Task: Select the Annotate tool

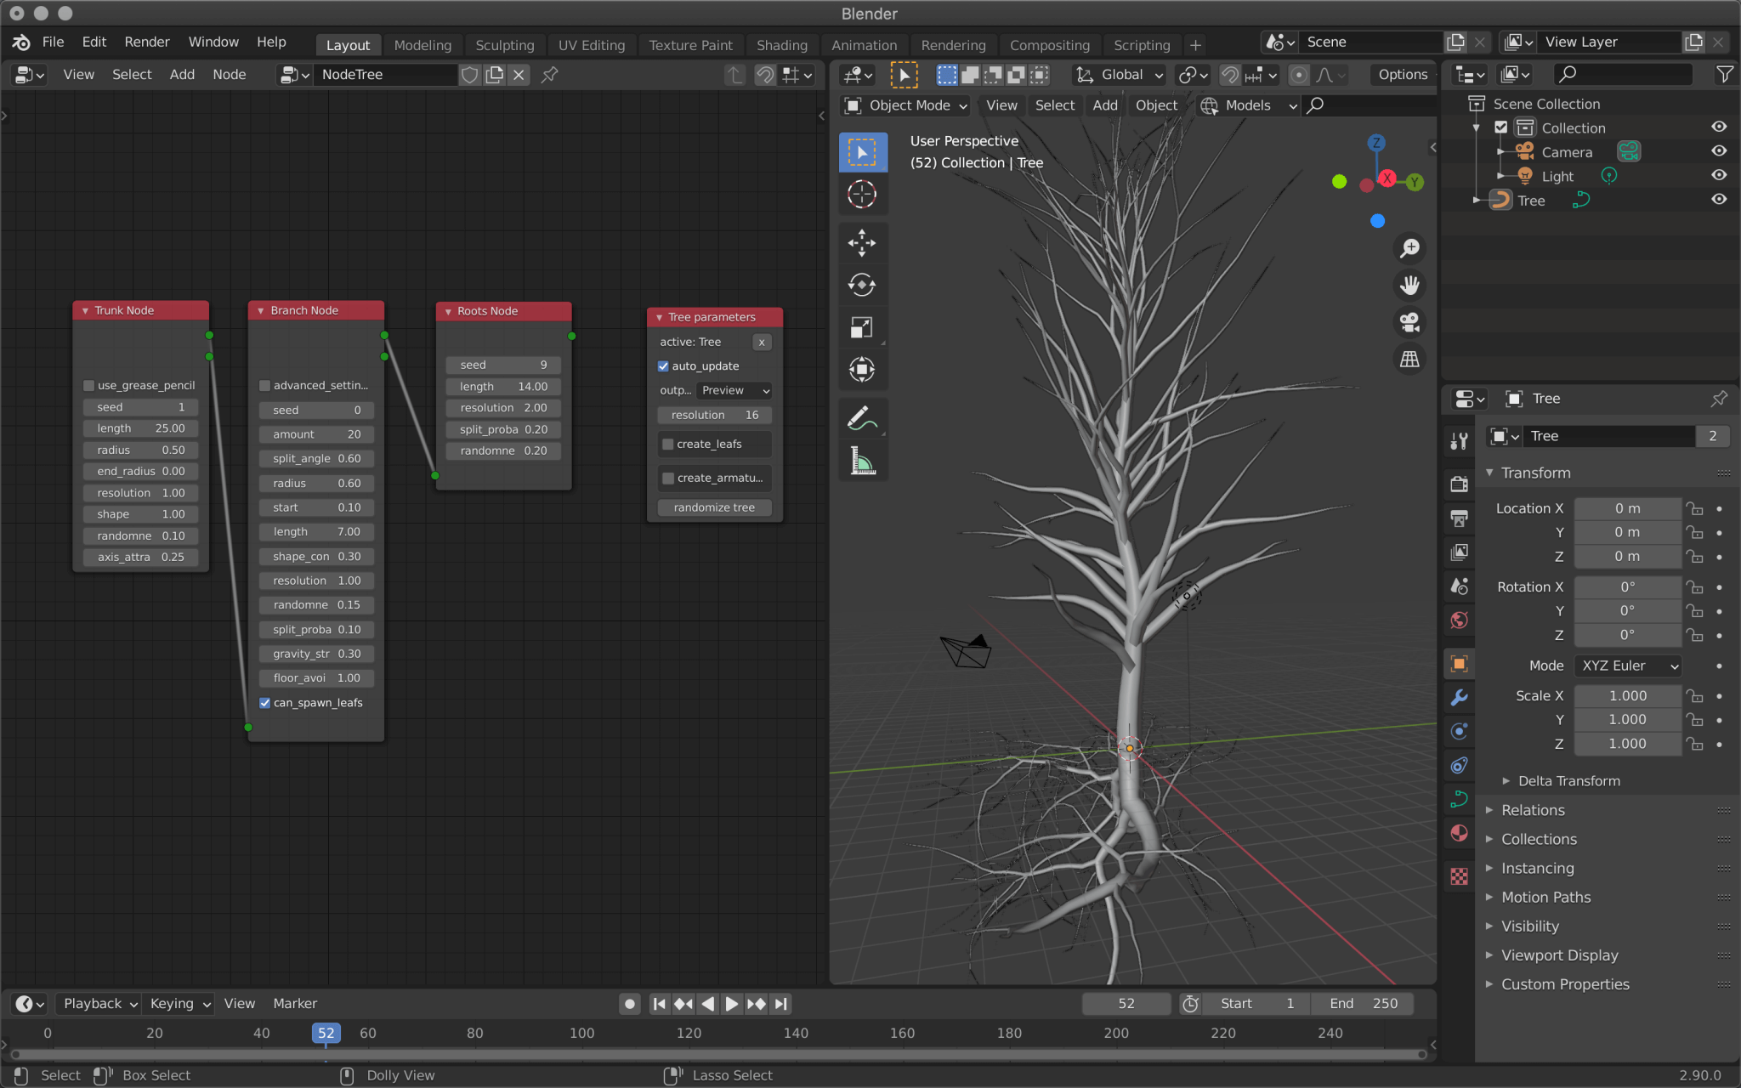Action: pyautogui.click(x=863, y=417)
